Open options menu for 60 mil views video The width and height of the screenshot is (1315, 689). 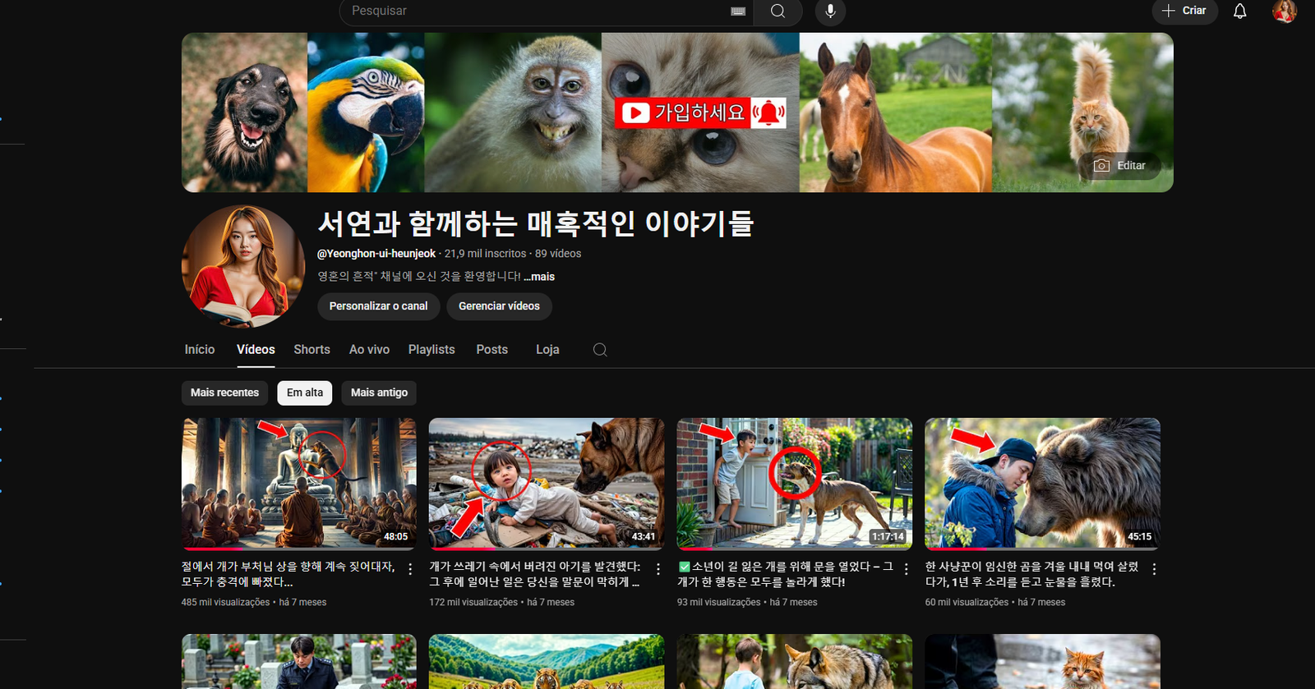tap(1154, 569)
